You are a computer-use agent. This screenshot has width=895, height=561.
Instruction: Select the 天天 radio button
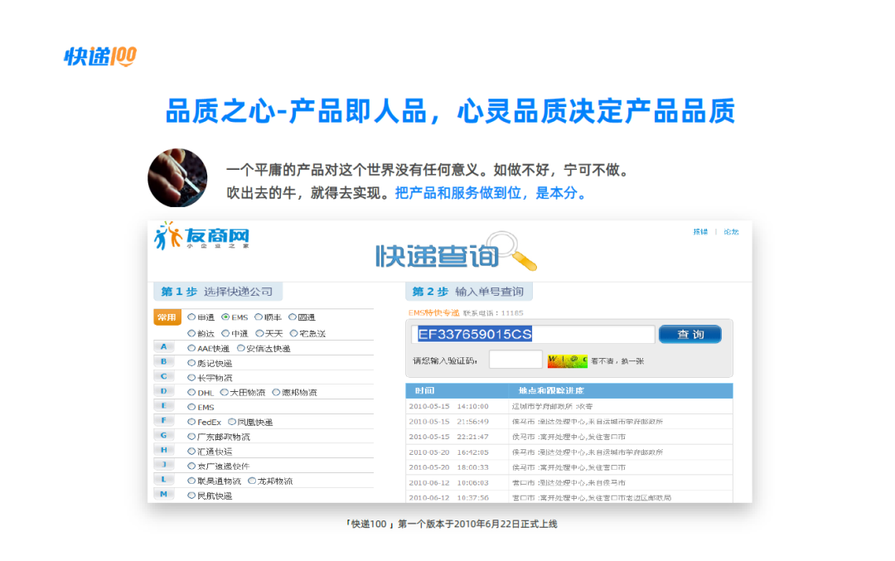click(259, 333)
